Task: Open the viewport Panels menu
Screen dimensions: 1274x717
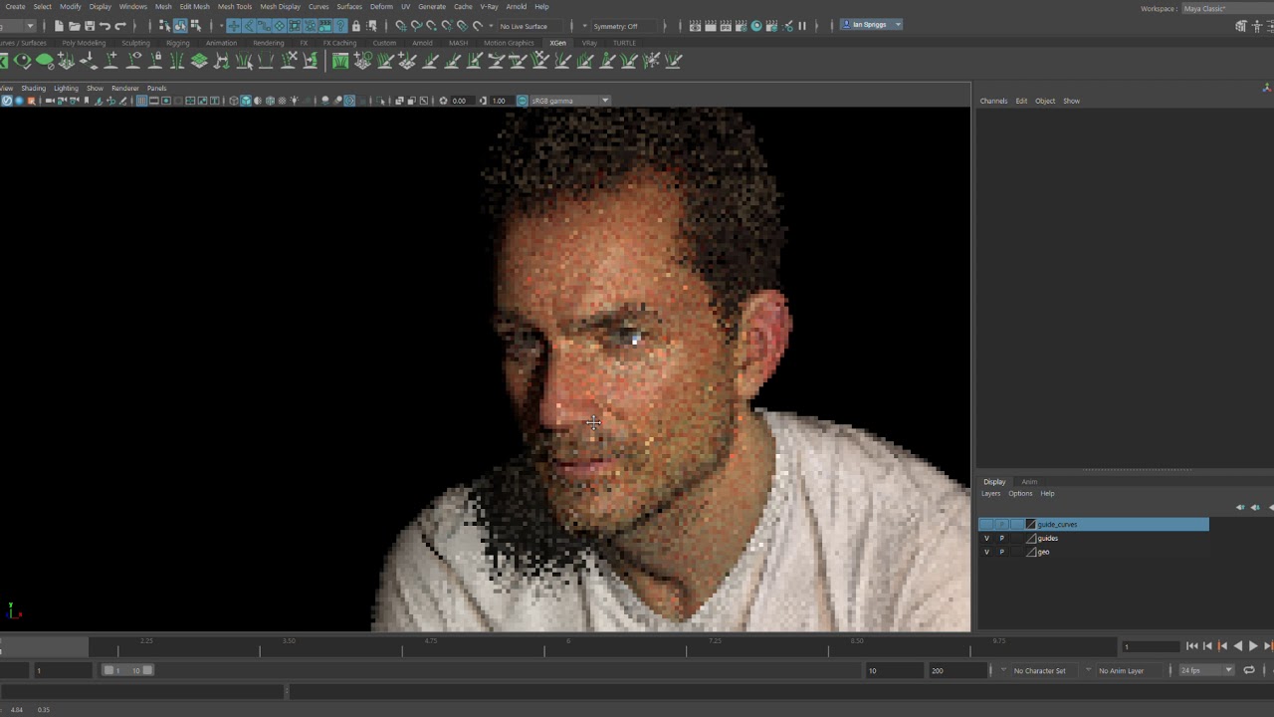Action: [156, 89]
